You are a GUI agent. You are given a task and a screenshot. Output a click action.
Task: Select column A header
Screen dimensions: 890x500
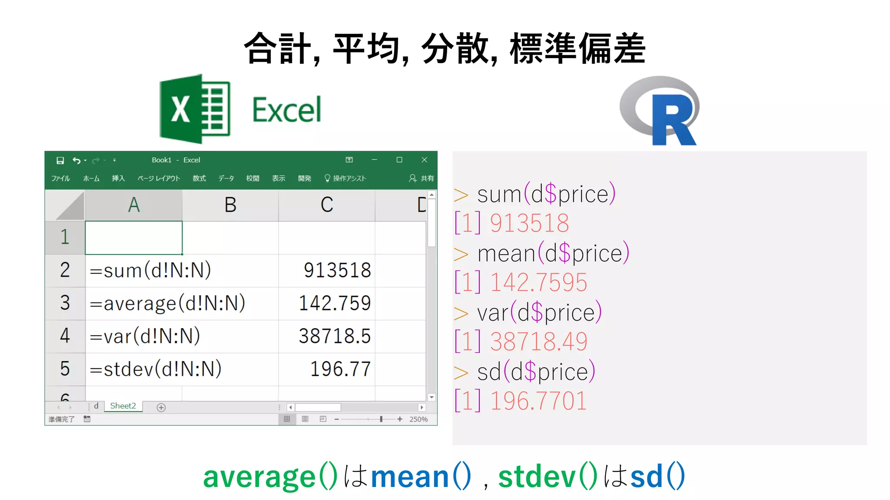(134, 206)
